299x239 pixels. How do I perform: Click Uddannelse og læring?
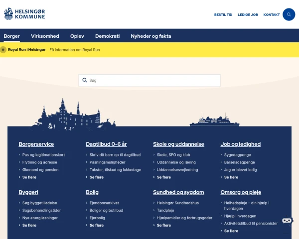(176, 162)
